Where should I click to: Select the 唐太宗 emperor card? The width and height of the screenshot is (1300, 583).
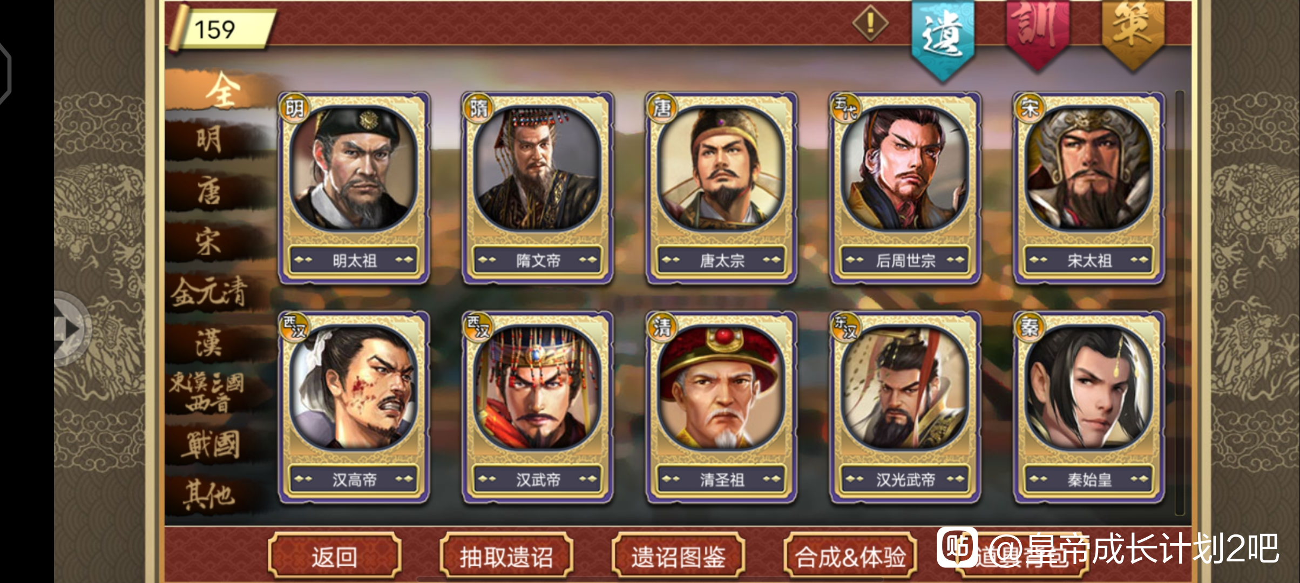pyautogui.click(x=721, y=188)
